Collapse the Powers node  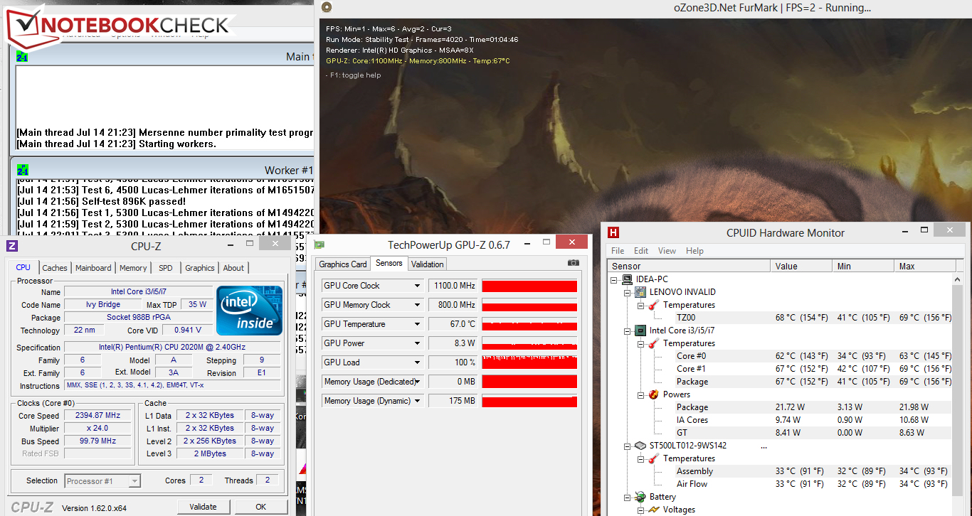(641, 394)
